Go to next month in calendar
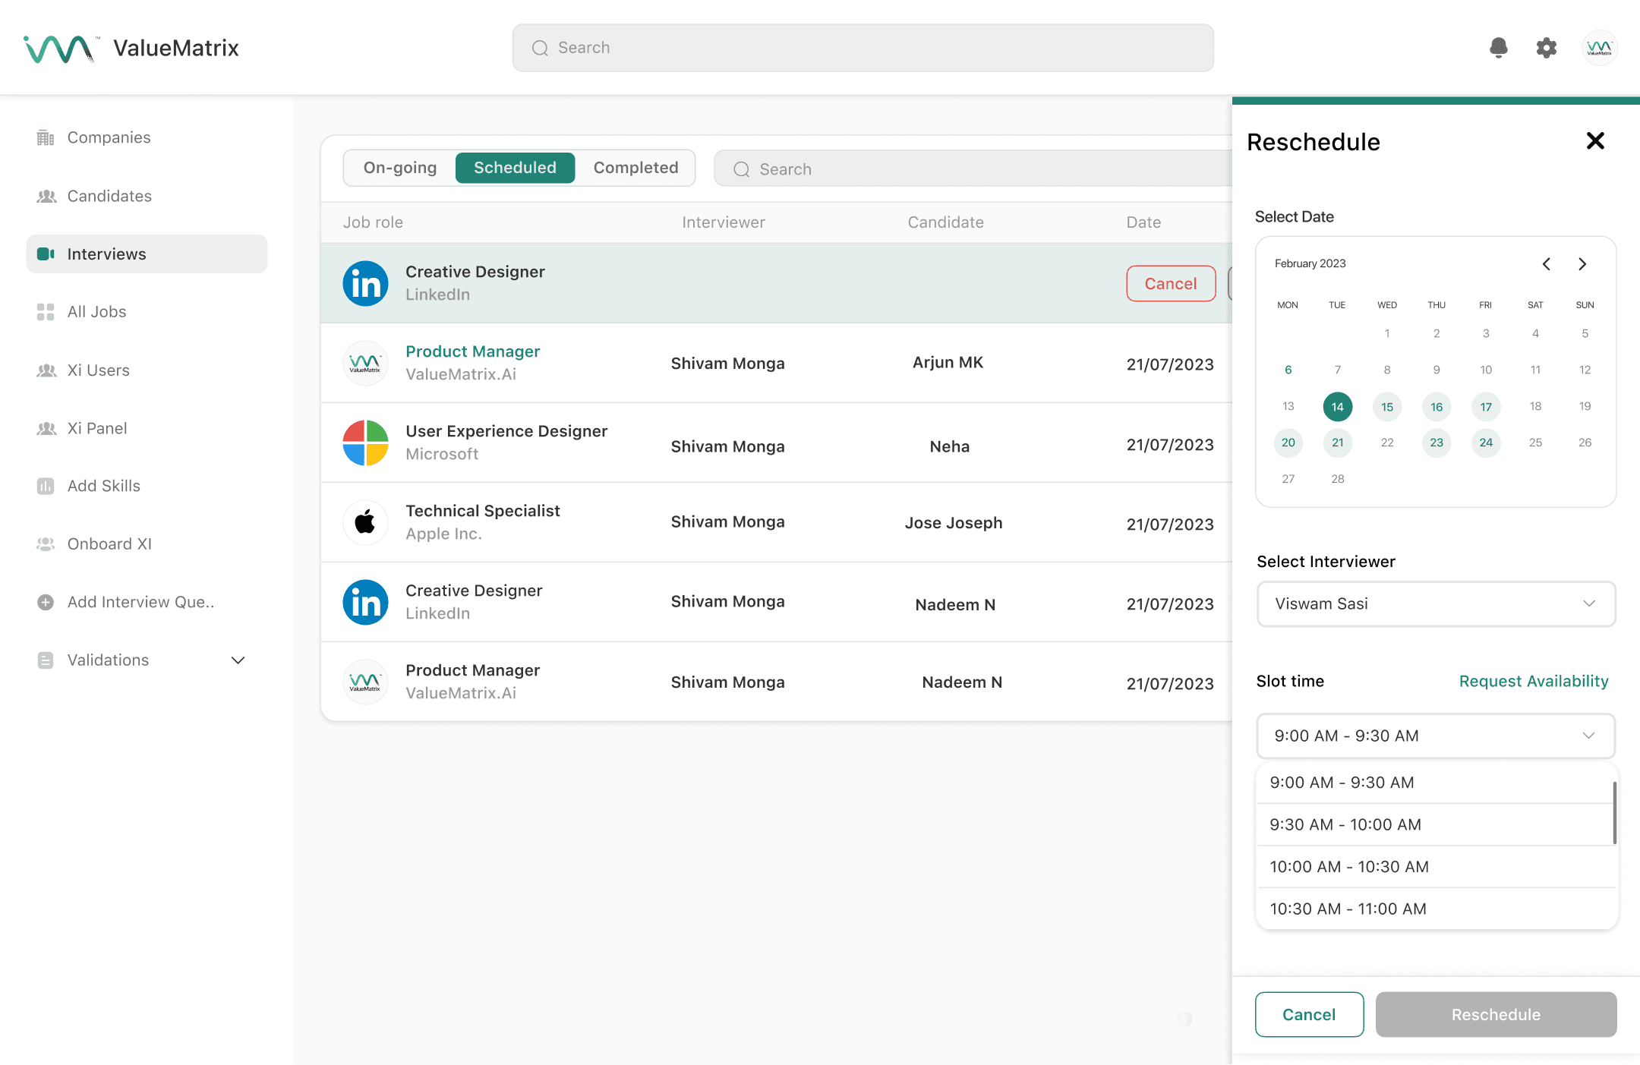 coord(1582,263)
